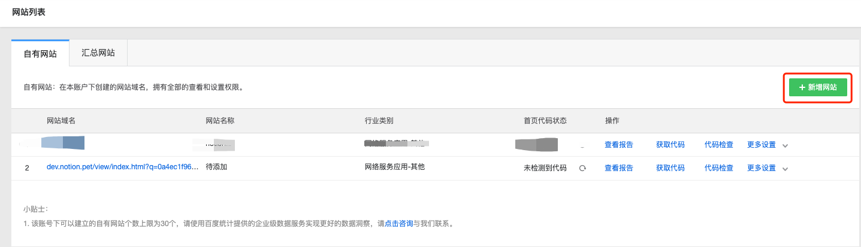The height and width of the screenshot is (247, 861).
Task: Open dev.notion.pet website domain link
Action: coord(122,167)
